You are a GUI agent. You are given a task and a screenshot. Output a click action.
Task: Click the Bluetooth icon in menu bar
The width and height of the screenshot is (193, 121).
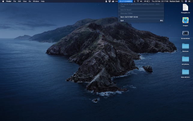click(x=134, y=1)
